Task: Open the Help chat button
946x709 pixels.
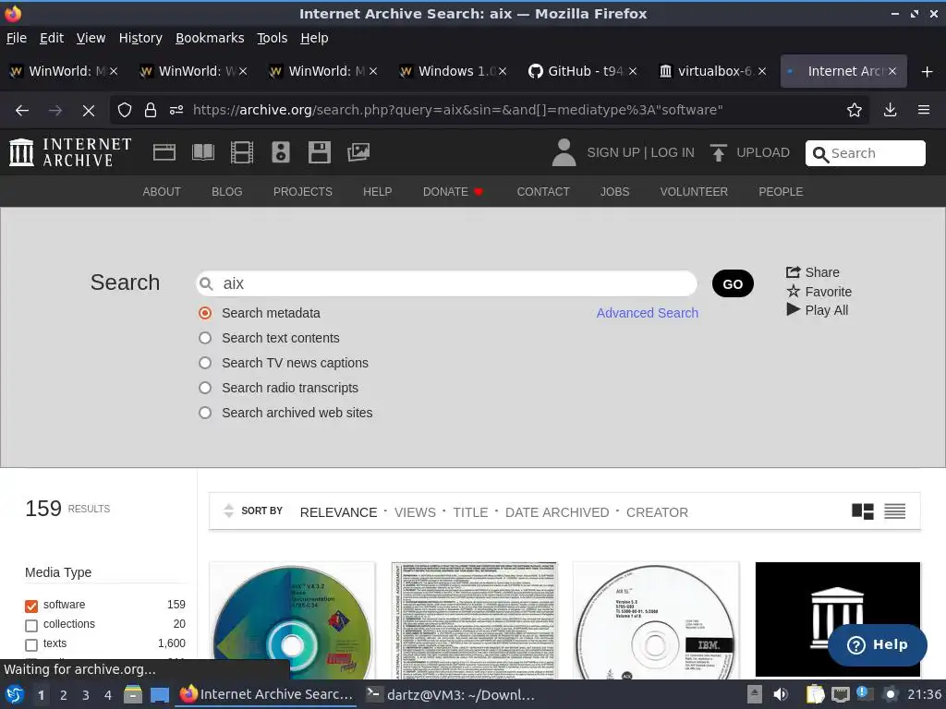Action: pyautogui.click(x=878, y=645)
